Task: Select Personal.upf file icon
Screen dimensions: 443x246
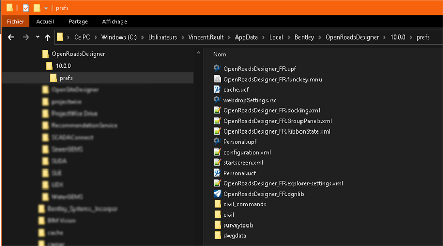Action: 217,142
